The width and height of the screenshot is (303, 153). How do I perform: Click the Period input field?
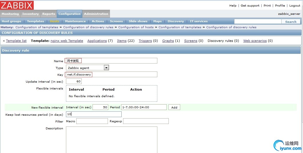144,107
